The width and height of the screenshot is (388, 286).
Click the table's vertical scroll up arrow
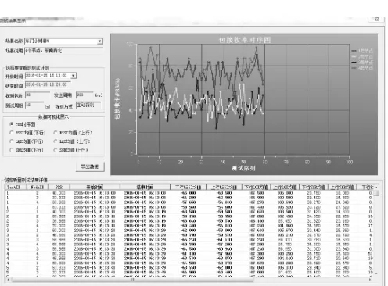click(x=376, y=188)
